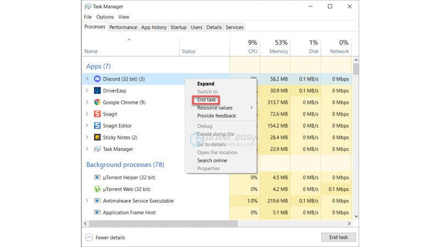Image resolution: width=440 pixels, height=247 pixels.
Task: Click the µTorrent Helper process icon
Action: (97, 177)
